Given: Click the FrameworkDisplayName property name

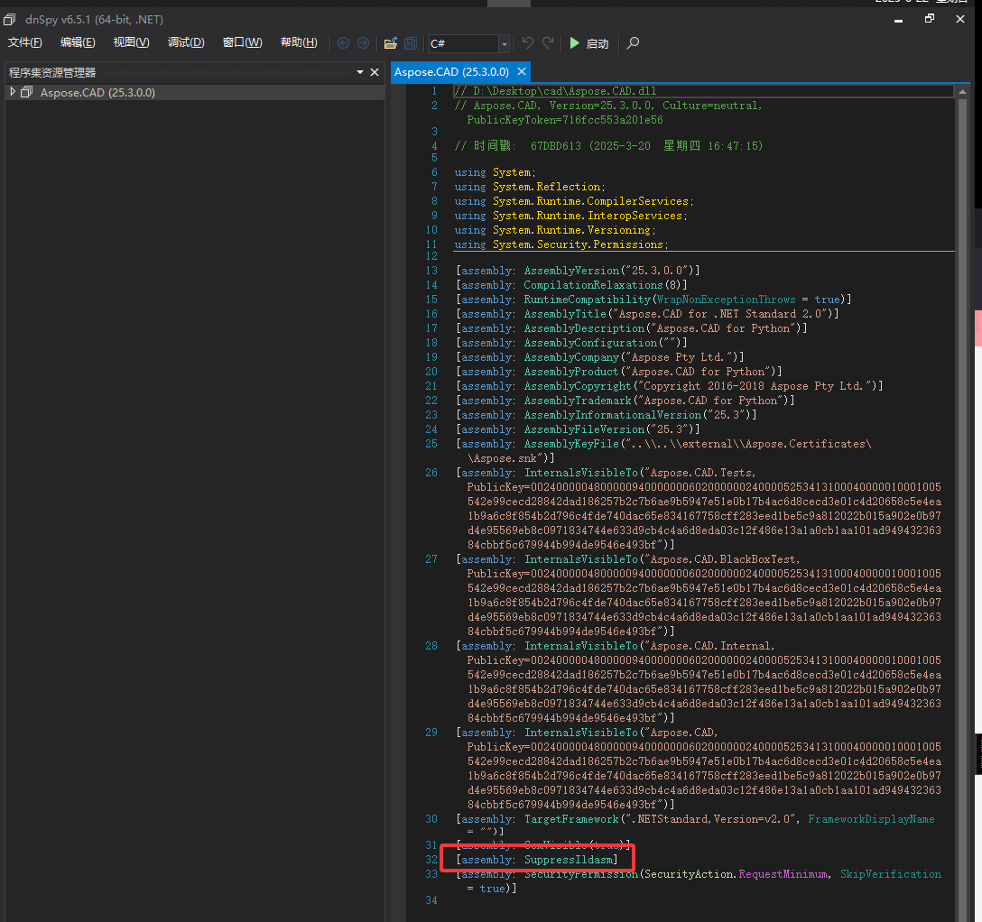Looking at the screenshot, I should pos(871,819).
